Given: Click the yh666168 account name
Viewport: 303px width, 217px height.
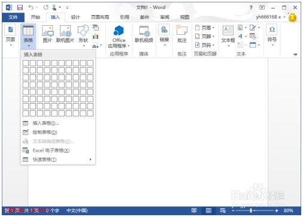Looking at the screenshot, I should (268, 17).
